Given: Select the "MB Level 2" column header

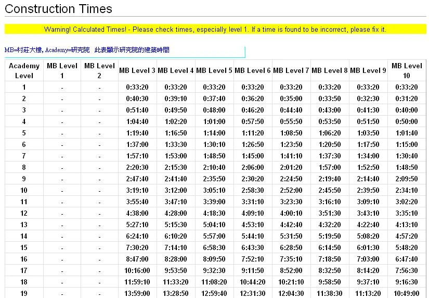Looking at the screenshot, I should [x=100, y=70].
